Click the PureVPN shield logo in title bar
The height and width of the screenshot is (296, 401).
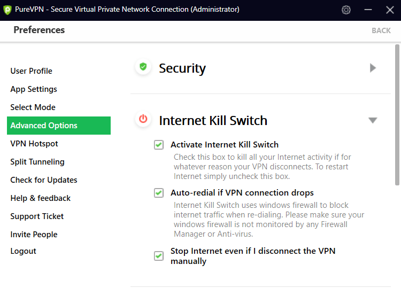[x=7, y=10]
